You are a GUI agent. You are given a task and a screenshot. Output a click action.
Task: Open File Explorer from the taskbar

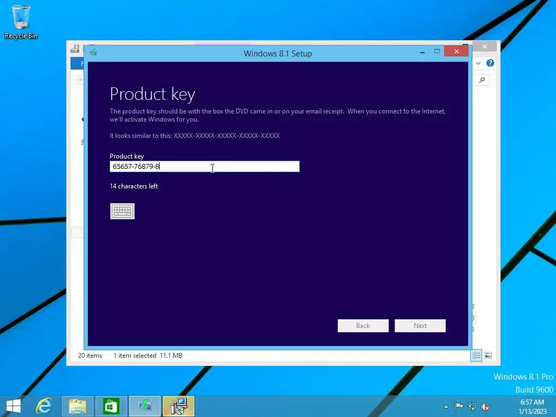tap(78, 406)
